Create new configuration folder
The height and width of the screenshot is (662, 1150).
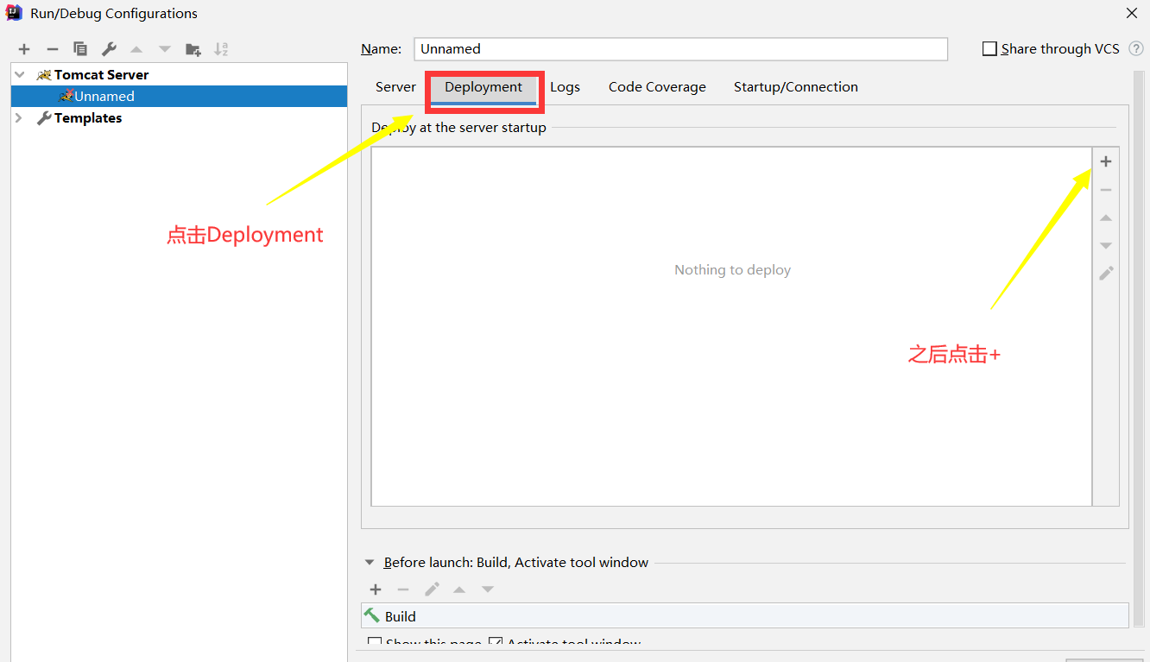coord(193,49)
